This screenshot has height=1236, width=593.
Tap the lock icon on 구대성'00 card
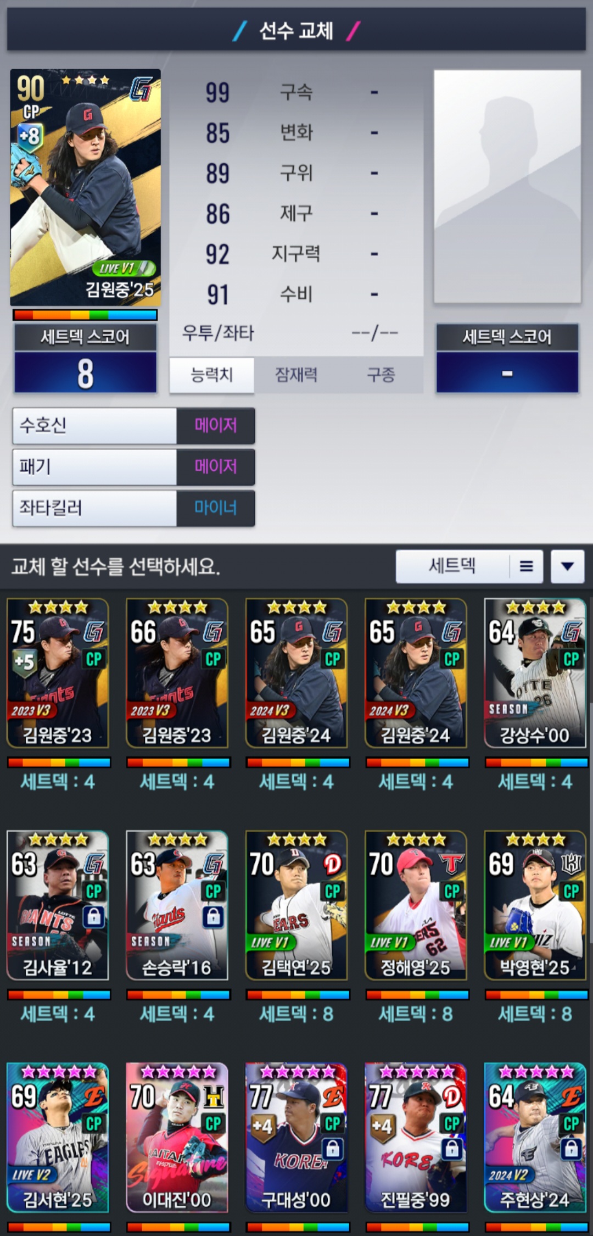[333, 1149]
